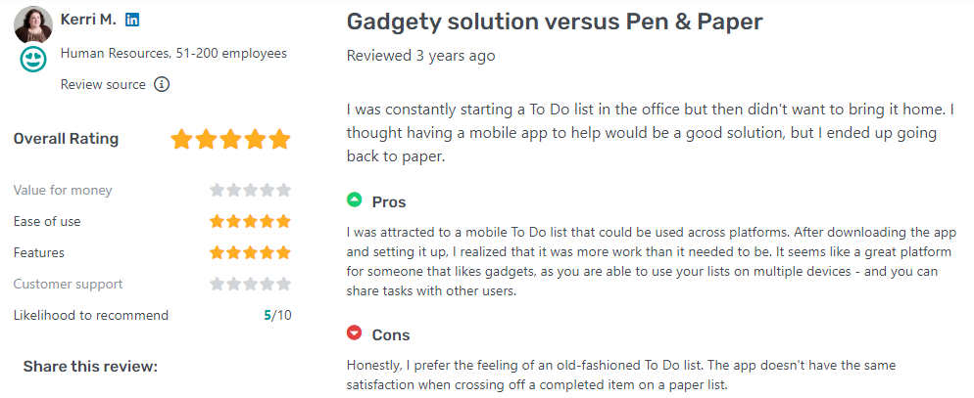Click the review title Gadgety solution

point(555,21)
